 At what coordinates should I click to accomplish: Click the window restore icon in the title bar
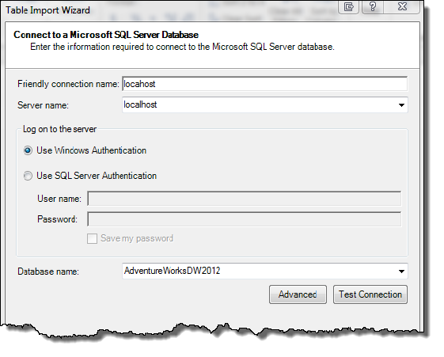349,6
